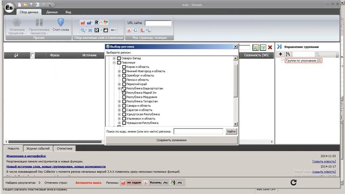Click the red Yandex positions icon with magnifier
The width and height of the screenshot is (345, 194).
coord(142,30)
